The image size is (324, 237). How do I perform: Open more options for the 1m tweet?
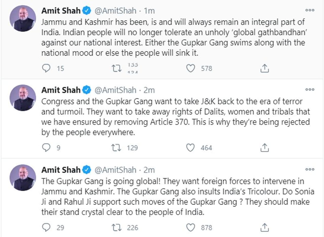point(310,10)
